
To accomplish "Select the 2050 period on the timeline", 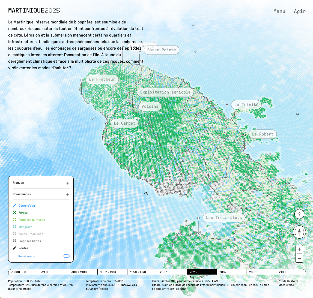I will tap(261, 272).
